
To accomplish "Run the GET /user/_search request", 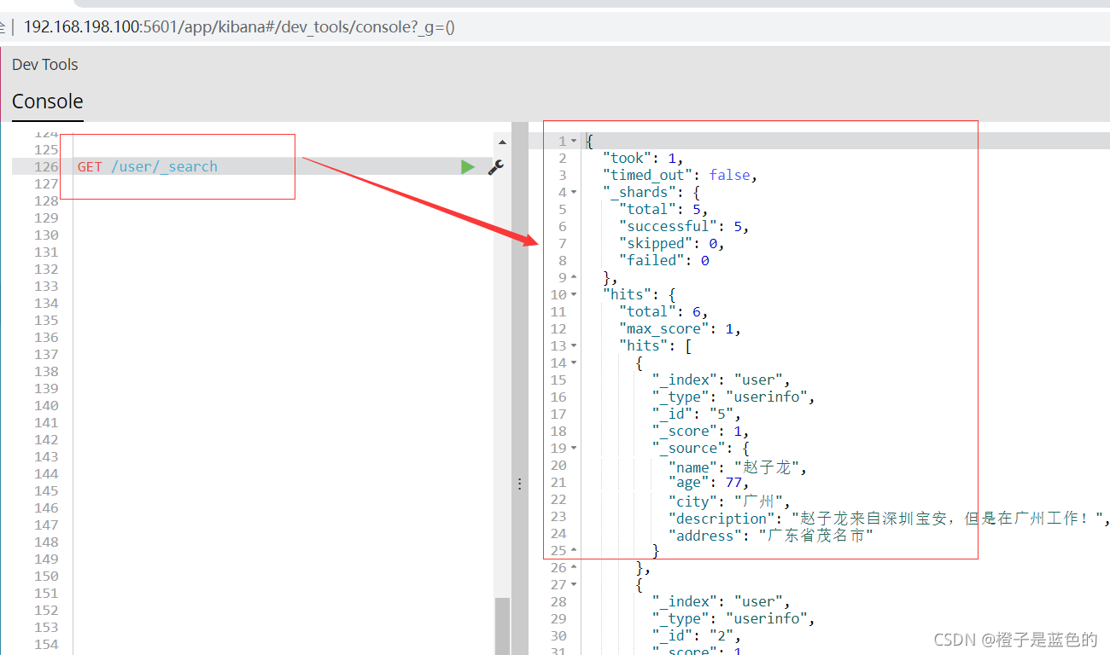I will (x=467, y=167).
